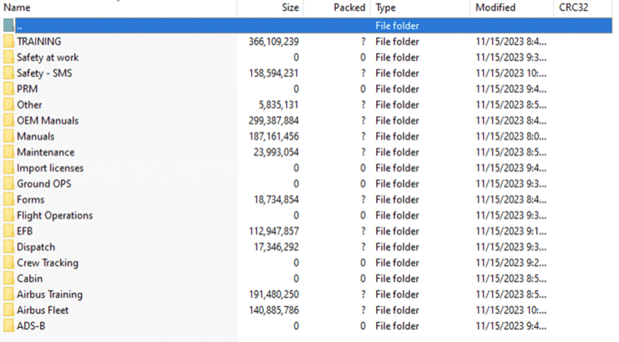Sort the list by Name column
The width and height of the screenshot is (619, 342).
(x=17, y=7)
